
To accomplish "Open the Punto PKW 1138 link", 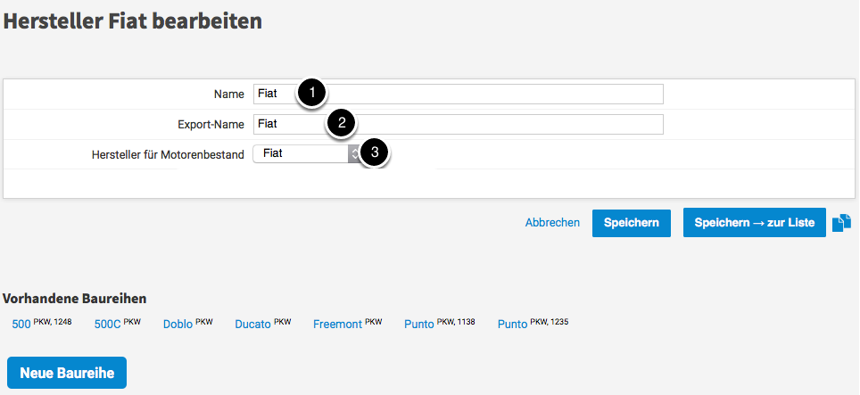I will [419, 325].
